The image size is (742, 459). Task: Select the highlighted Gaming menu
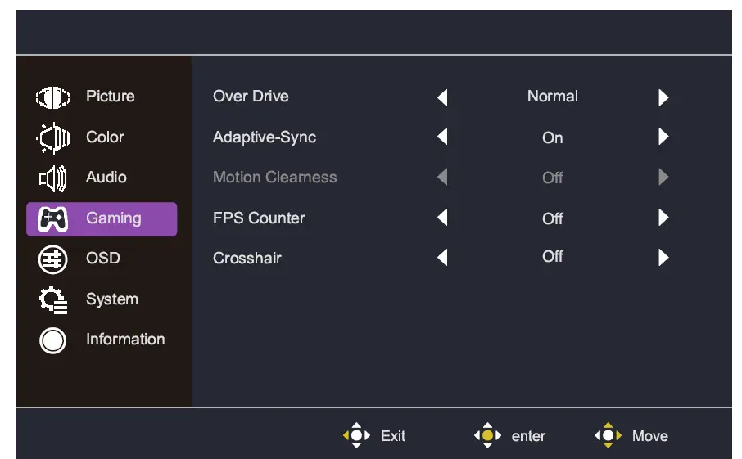coord(102,219)
